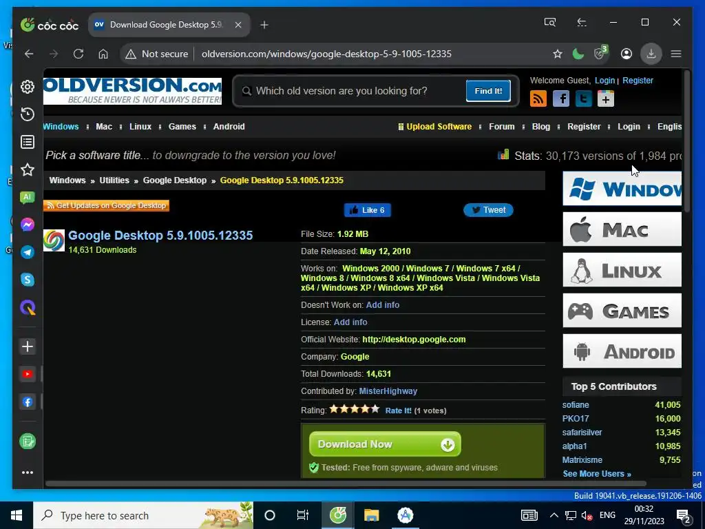Open the Games category banner

(622, 311)
